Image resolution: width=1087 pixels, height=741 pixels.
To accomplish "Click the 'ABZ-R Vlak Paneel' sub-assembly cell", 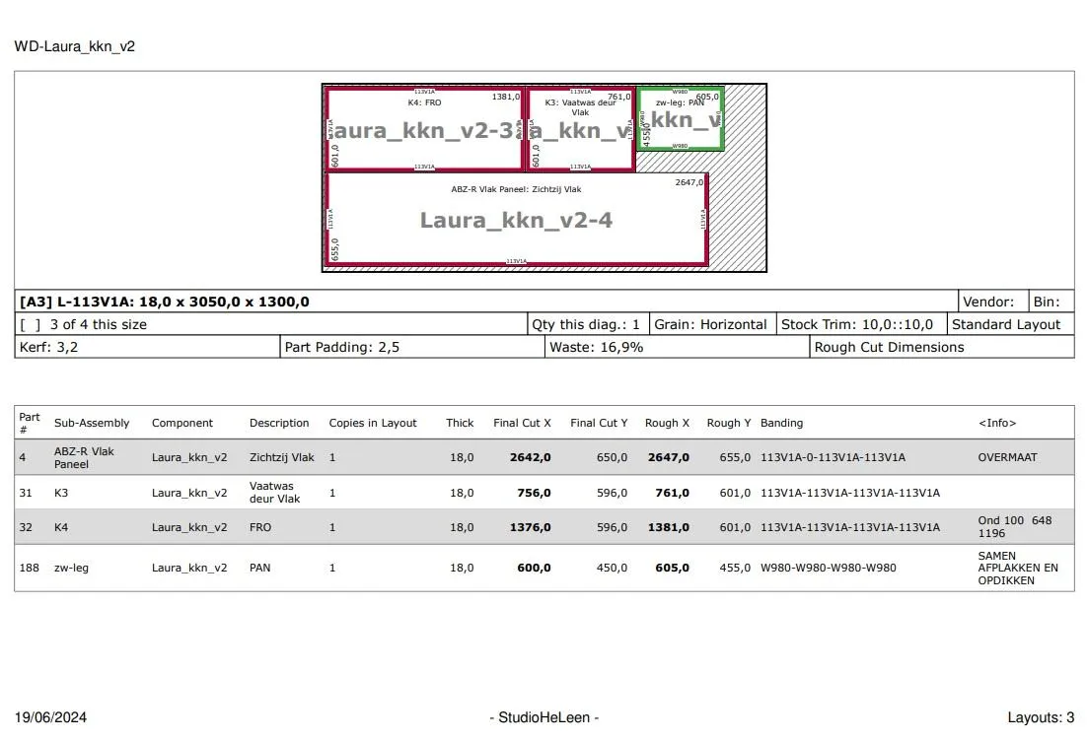I will pyautogui.click(x=84, y=458).
